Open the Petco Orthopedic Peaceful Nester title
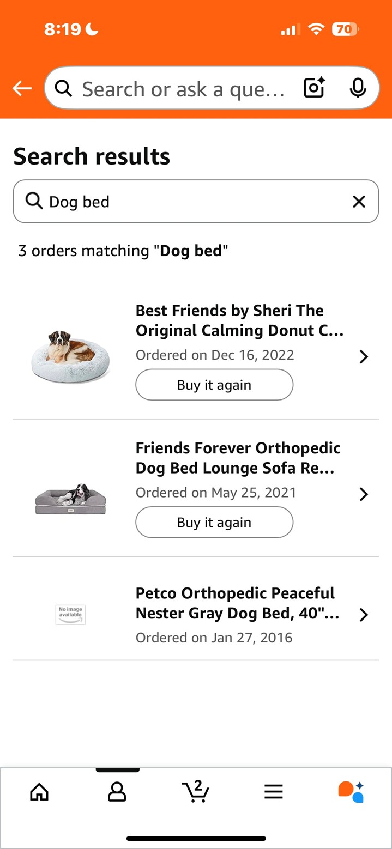The image size is (392, 849). (x=238, y=603)
